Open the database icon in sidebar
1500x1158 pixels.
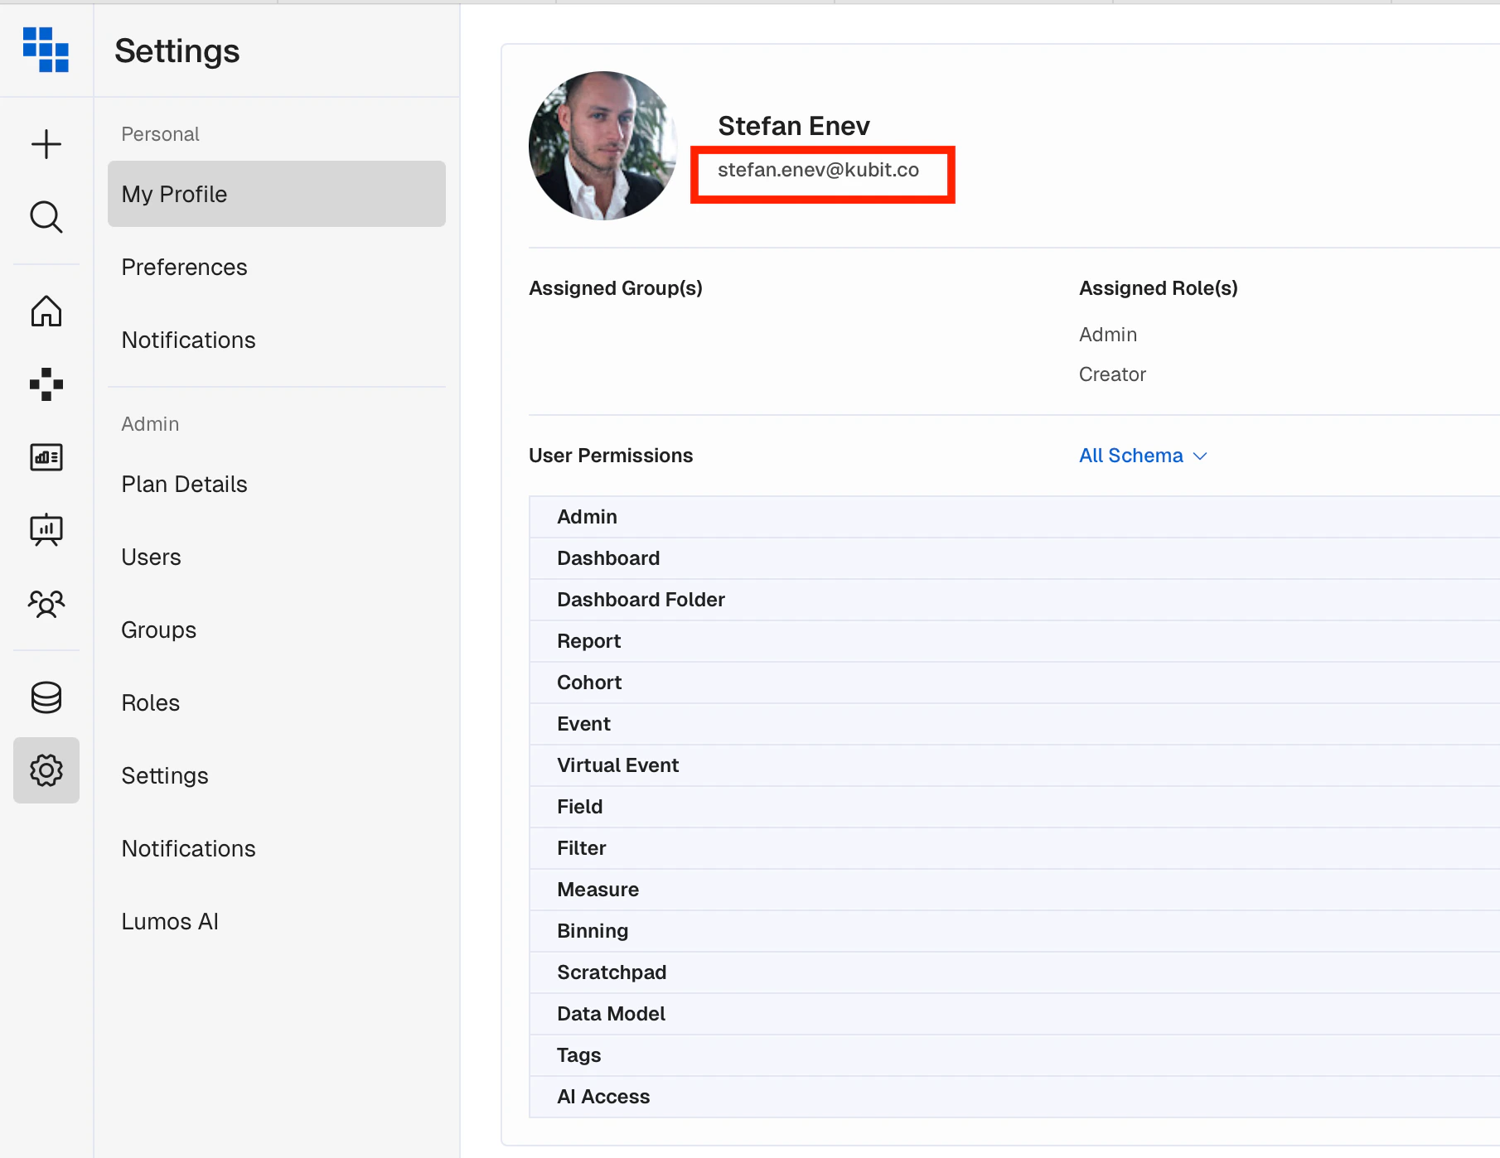point(46,697)
